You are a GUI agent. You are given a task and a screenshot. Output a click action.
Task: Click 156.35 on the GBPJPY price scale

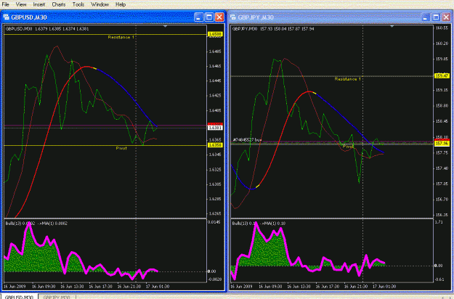442,215
